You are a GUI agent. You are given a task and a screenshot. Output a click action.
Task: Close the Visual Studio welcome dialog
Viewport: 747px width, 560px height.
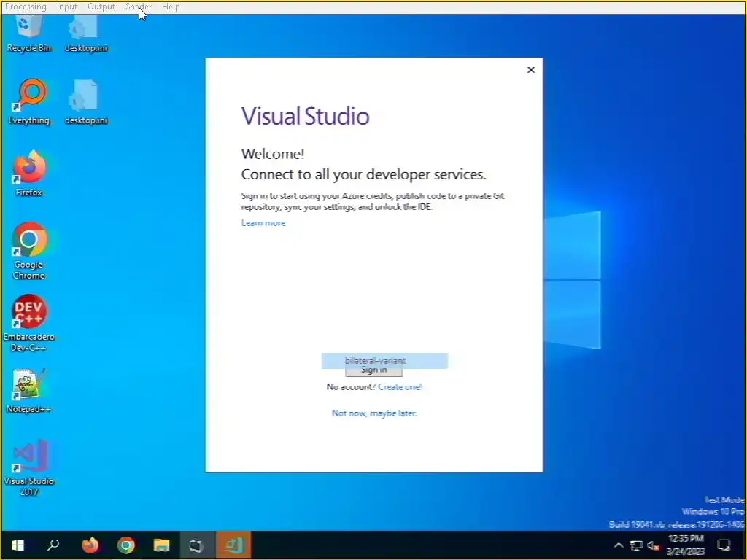point(531,70)
